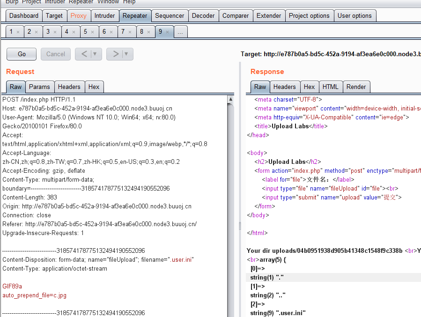Show Response Render view

[356, 87]
